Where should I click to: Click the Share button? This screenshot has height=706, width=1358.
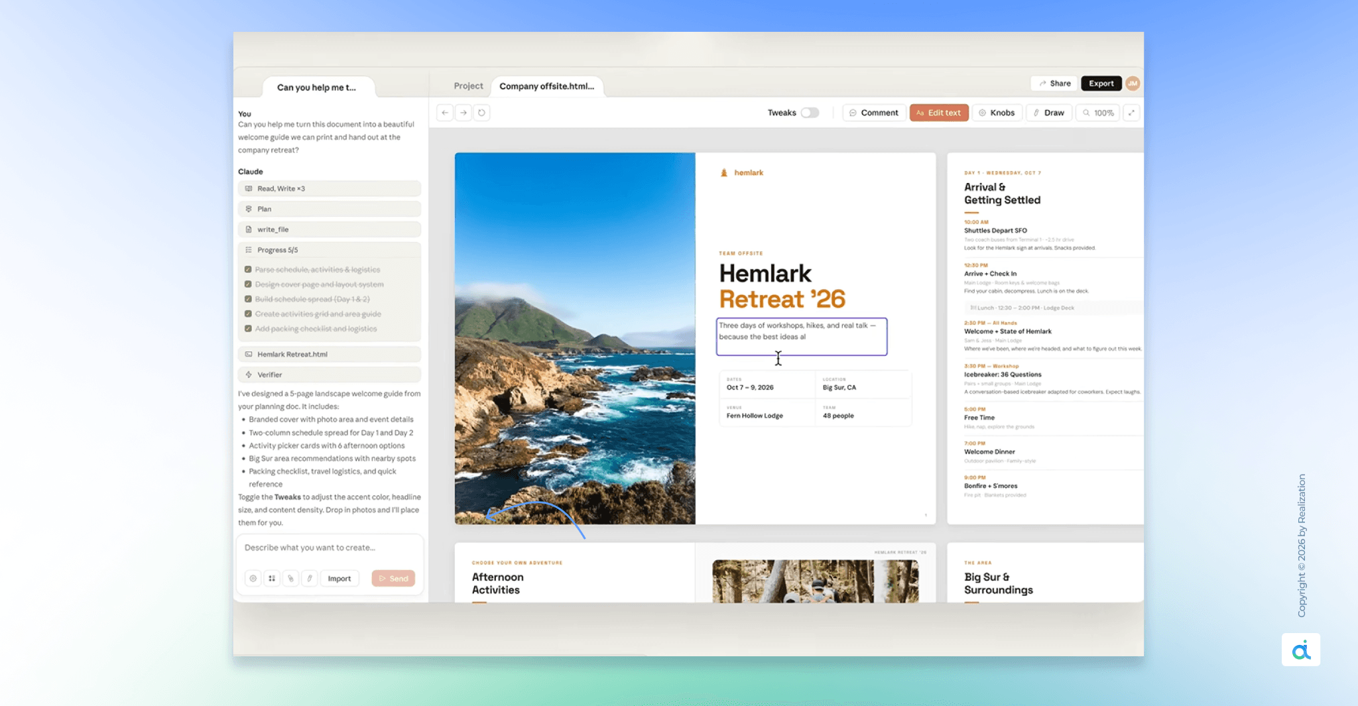pos(1054,84)
